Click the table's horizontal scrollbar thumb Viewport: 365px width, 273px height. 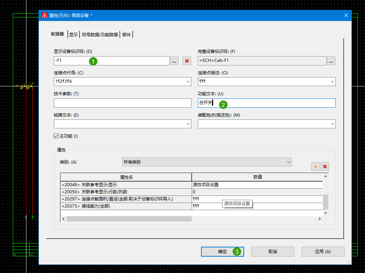pos(129,219)
